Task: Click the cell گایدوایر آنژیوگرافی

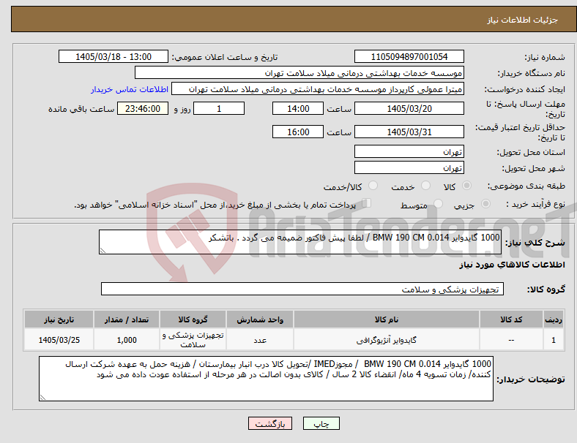Action: click(387, 340)
